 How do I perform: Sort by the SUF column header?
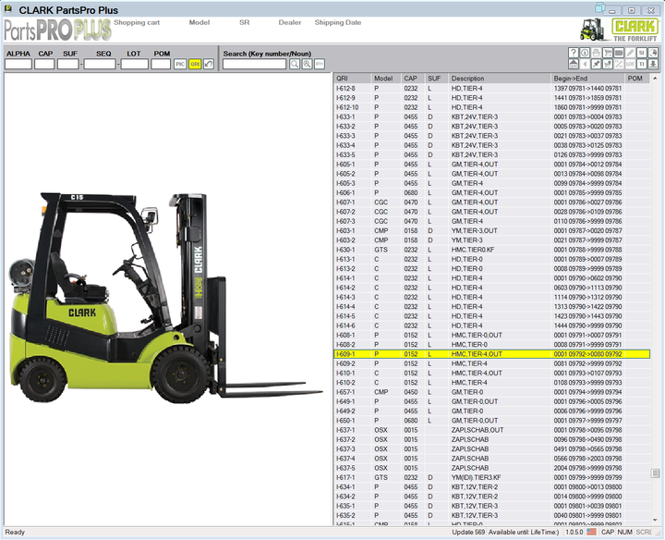(436, 78)
